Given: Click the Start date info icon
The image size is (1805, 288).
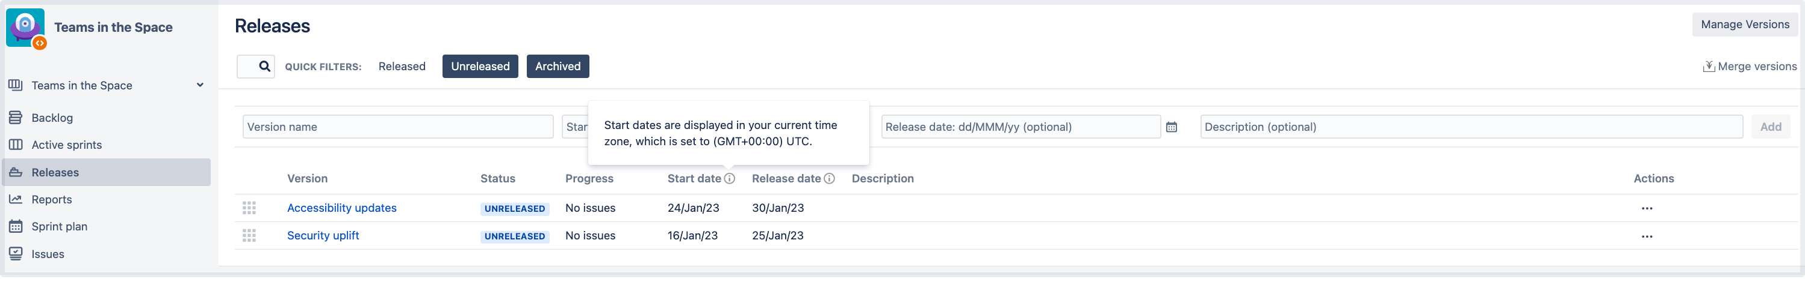Looking at the screenshot, I should click(730, 179).
